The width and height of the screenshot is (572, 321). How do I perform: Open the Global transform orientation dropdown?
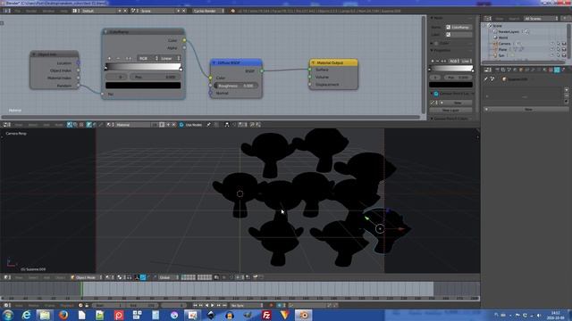(x=169, y=277)
